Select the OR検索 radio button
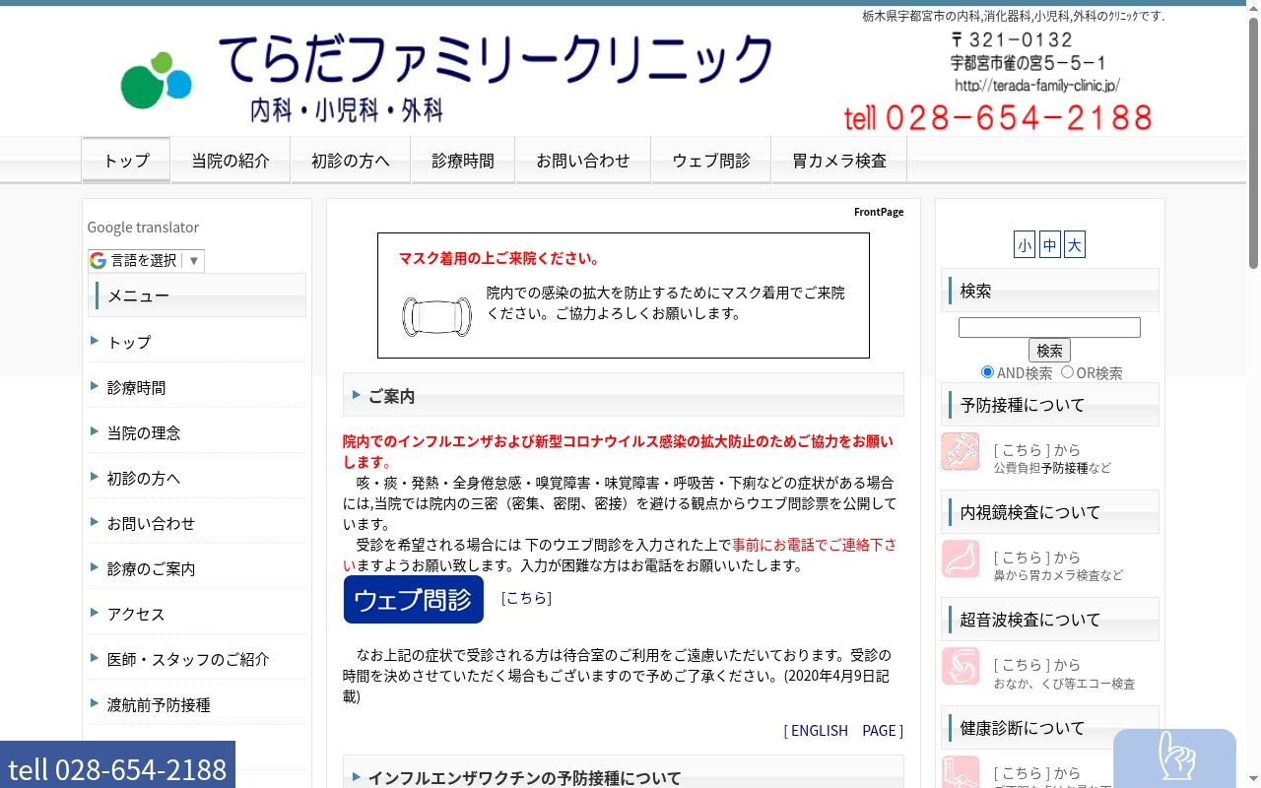This screenshot has width=1261, height=788. pos(1067,371)
